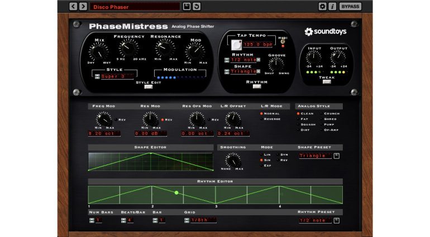The image size is (430, 237).
Task: Click the Resonance knob
Action: pos(165,48)
